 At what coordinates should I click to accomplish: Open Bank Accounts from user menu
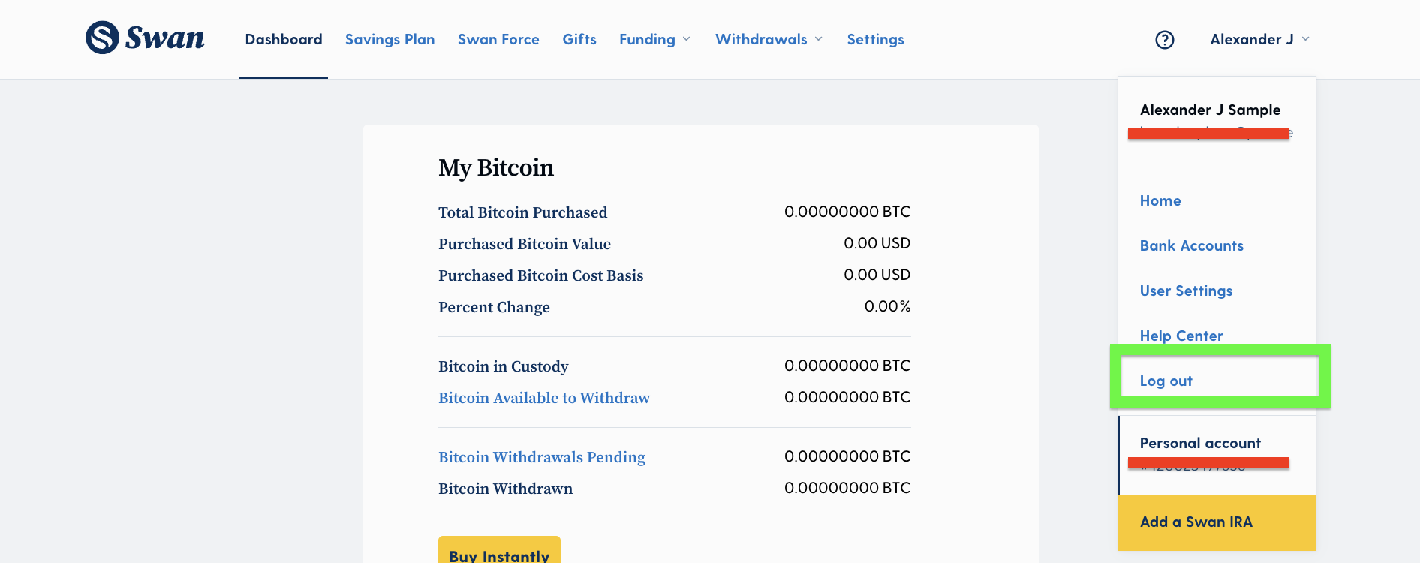(x=1191, y=245)
